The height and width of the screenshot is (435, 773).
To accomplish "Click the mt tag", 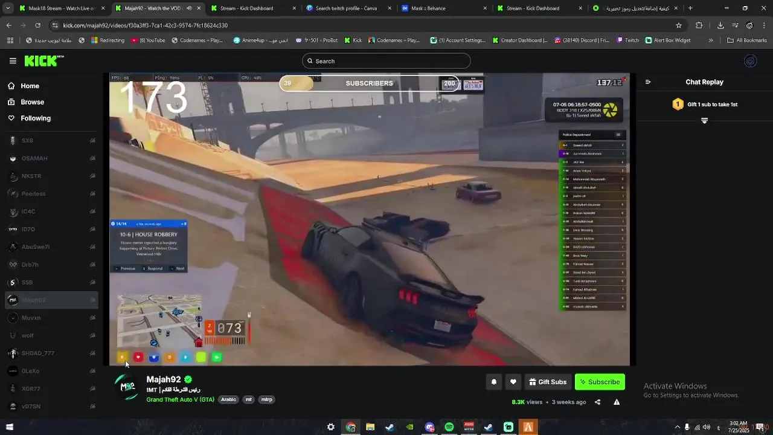I will [x=248, y=399].
